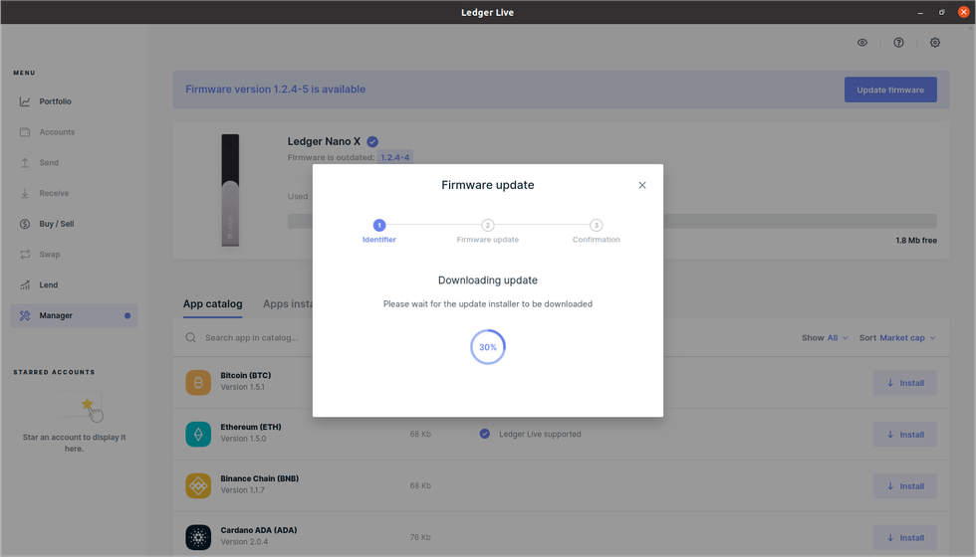Click the Binance Chain app icon
The height and width of the screenshot is (557, 976).
(x=198, y=486)
